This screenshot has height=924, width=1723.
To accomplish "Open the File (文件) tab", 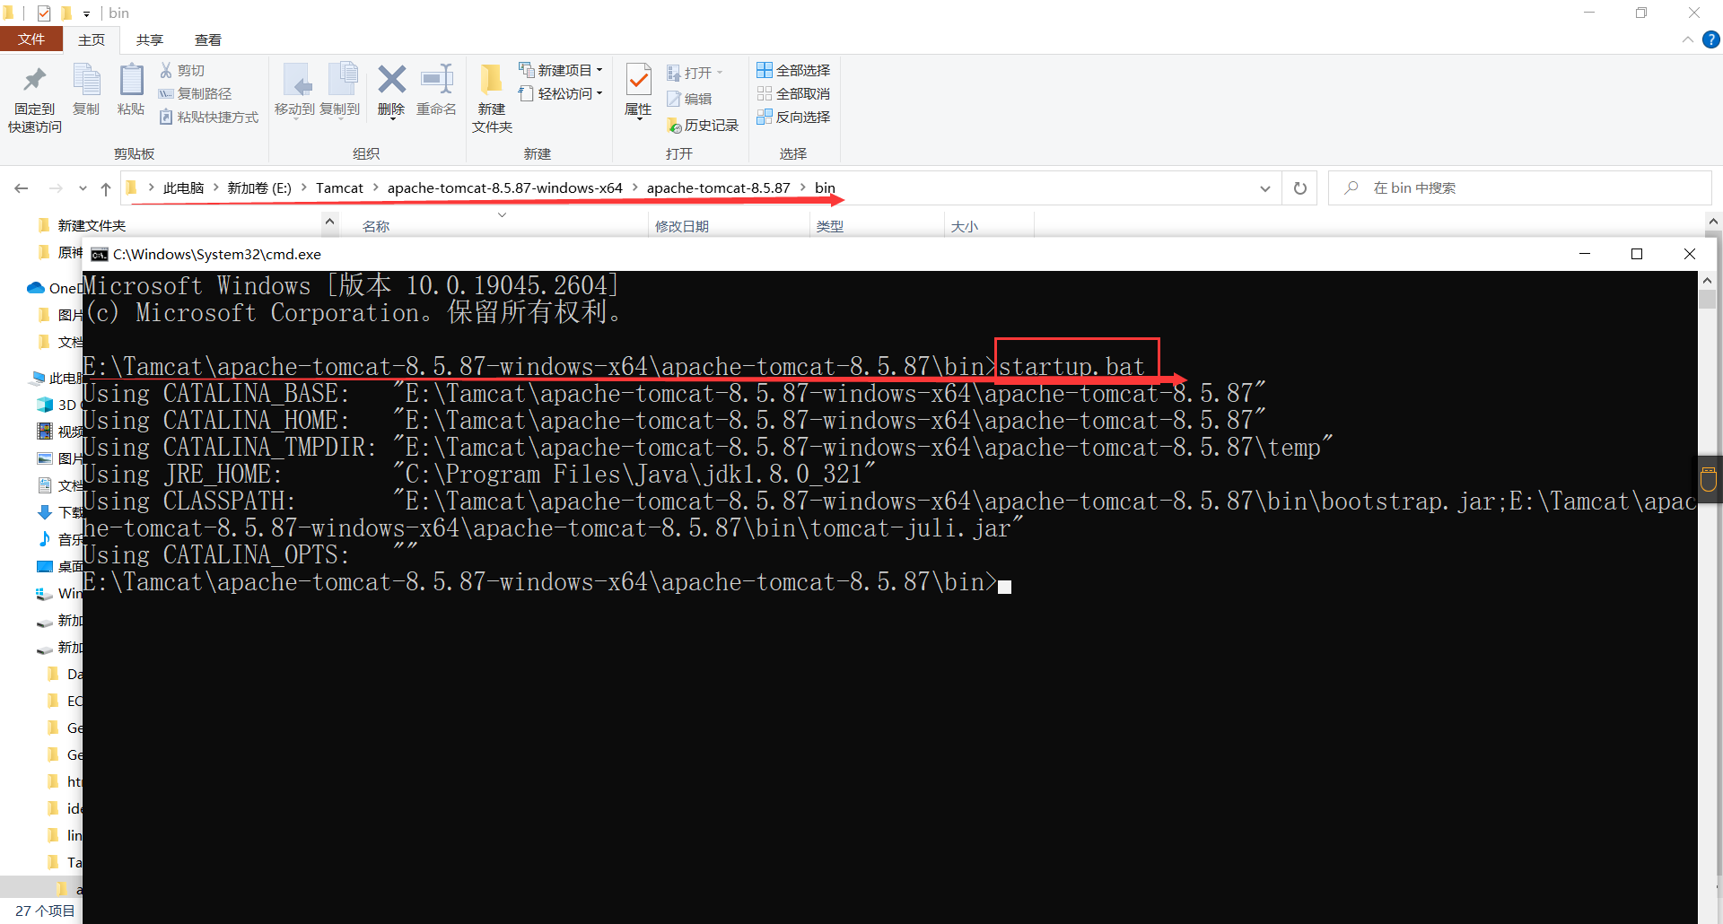I will [31, 39].
